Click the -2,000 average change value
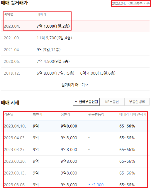Image resolution: width=151 pixels, height=188 pixels. [x=98, y=185]
